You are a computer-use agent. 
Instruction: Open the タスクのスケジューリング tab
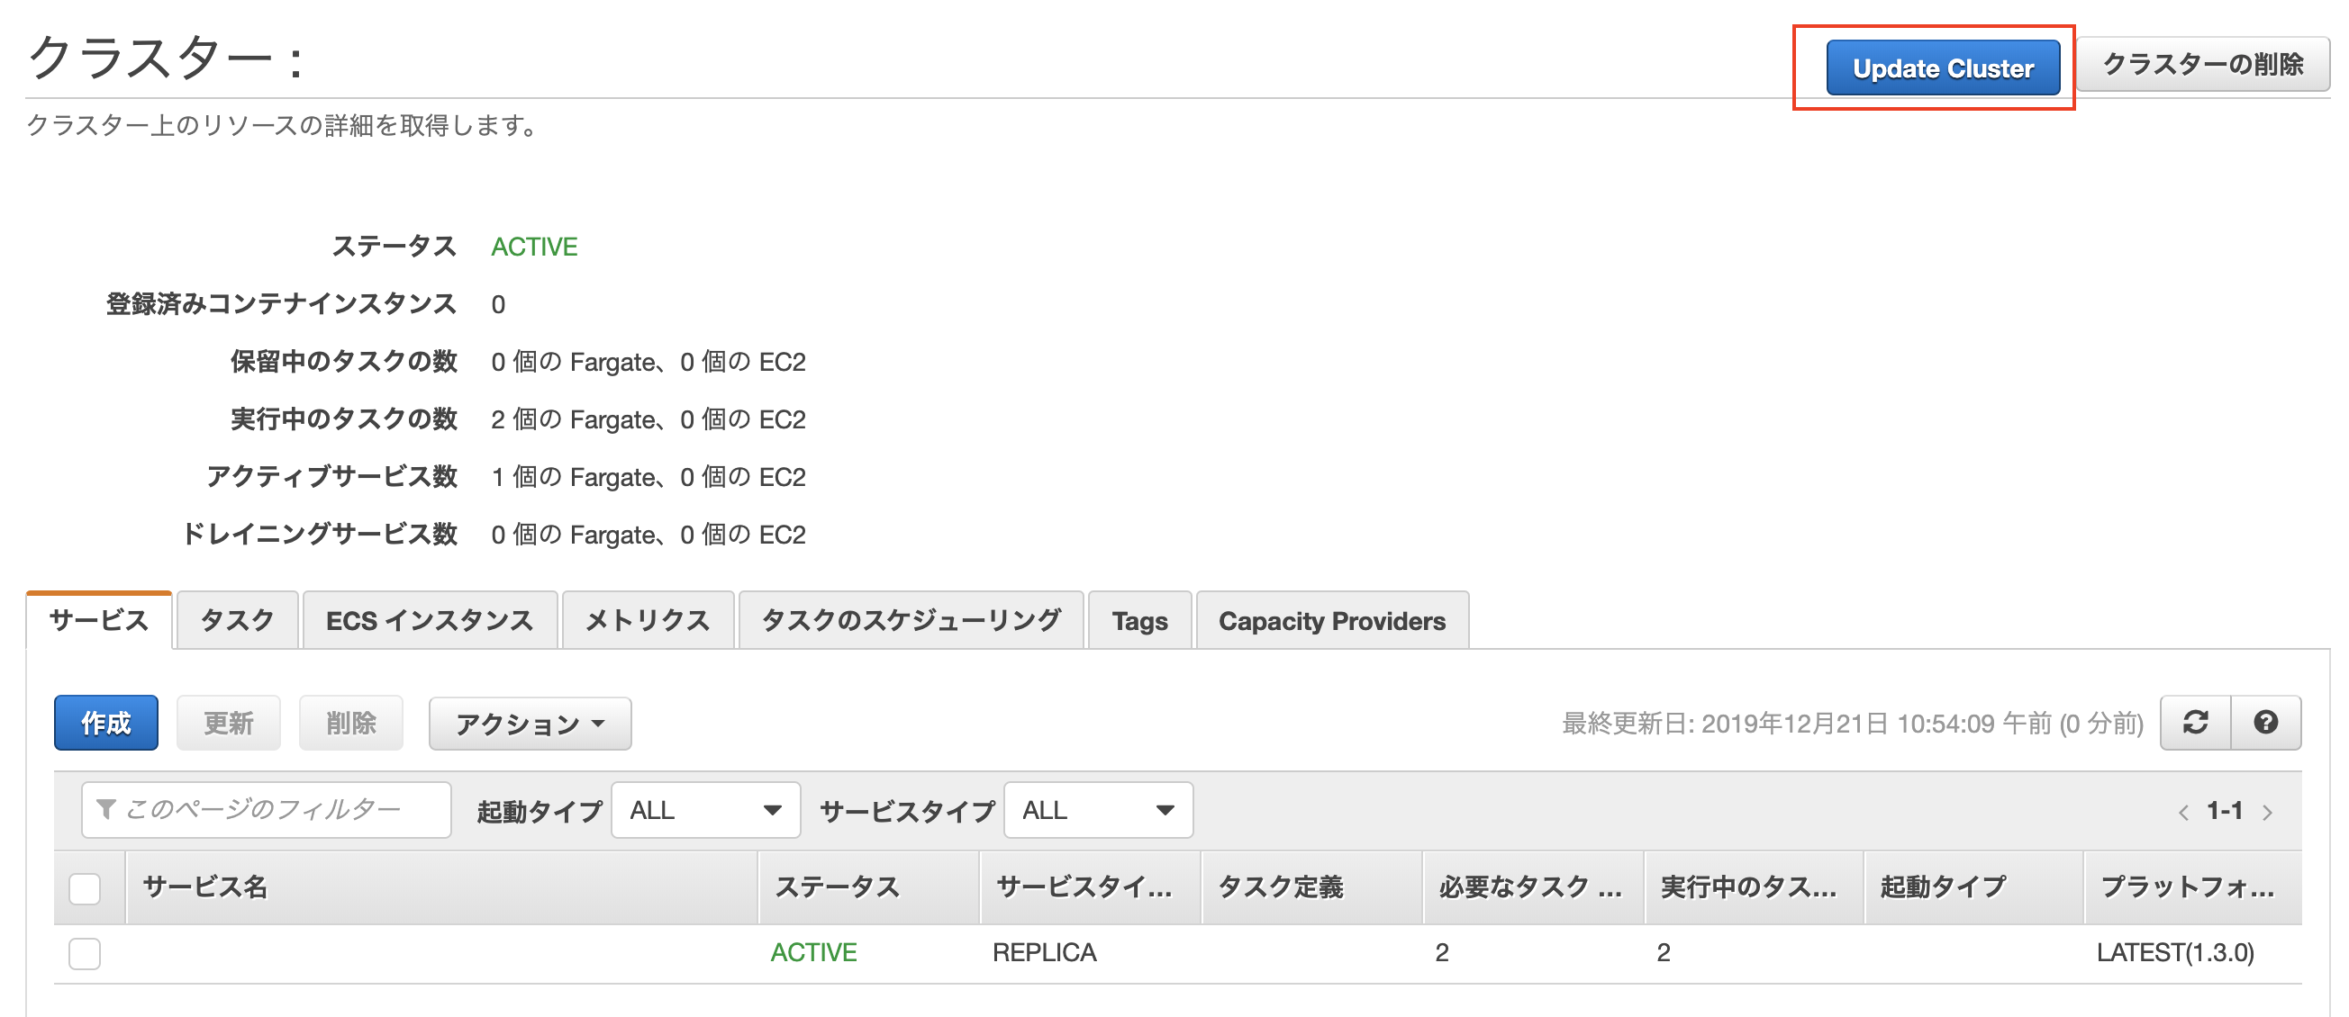pos(911,621)
